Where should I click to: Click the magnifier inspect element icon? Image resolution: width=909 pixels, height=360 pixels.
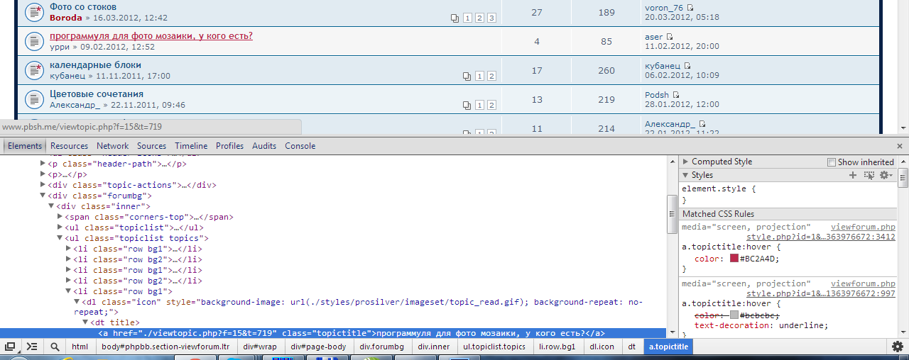[55, 347]
